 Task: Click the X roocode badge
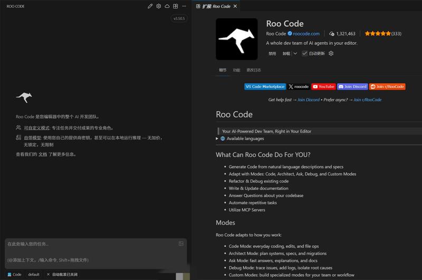(x=299, y=86)
